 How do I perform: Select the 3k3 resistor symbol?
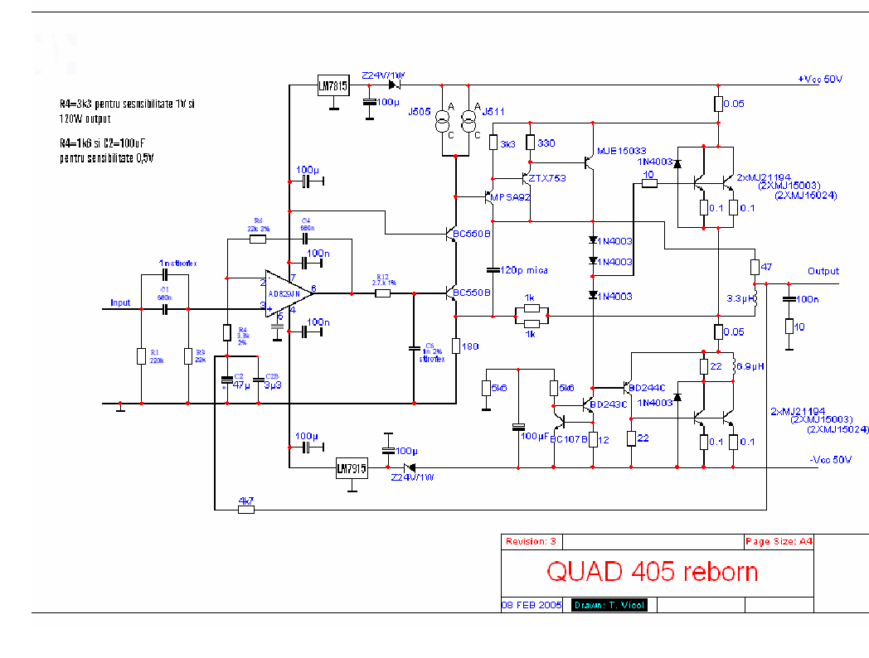coord(493,143)
